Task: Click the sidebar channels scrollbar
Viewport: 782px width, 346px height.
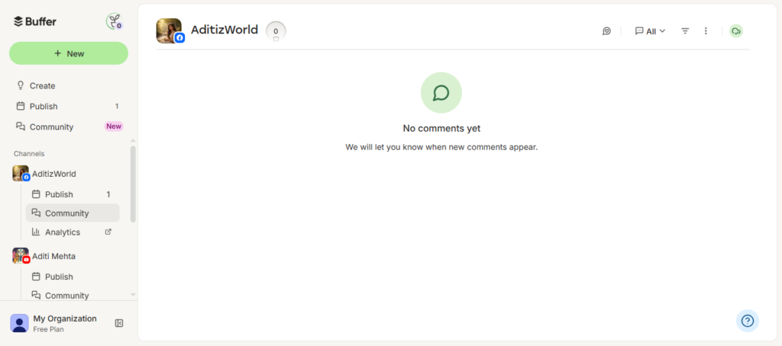Action: click(133, 184)
